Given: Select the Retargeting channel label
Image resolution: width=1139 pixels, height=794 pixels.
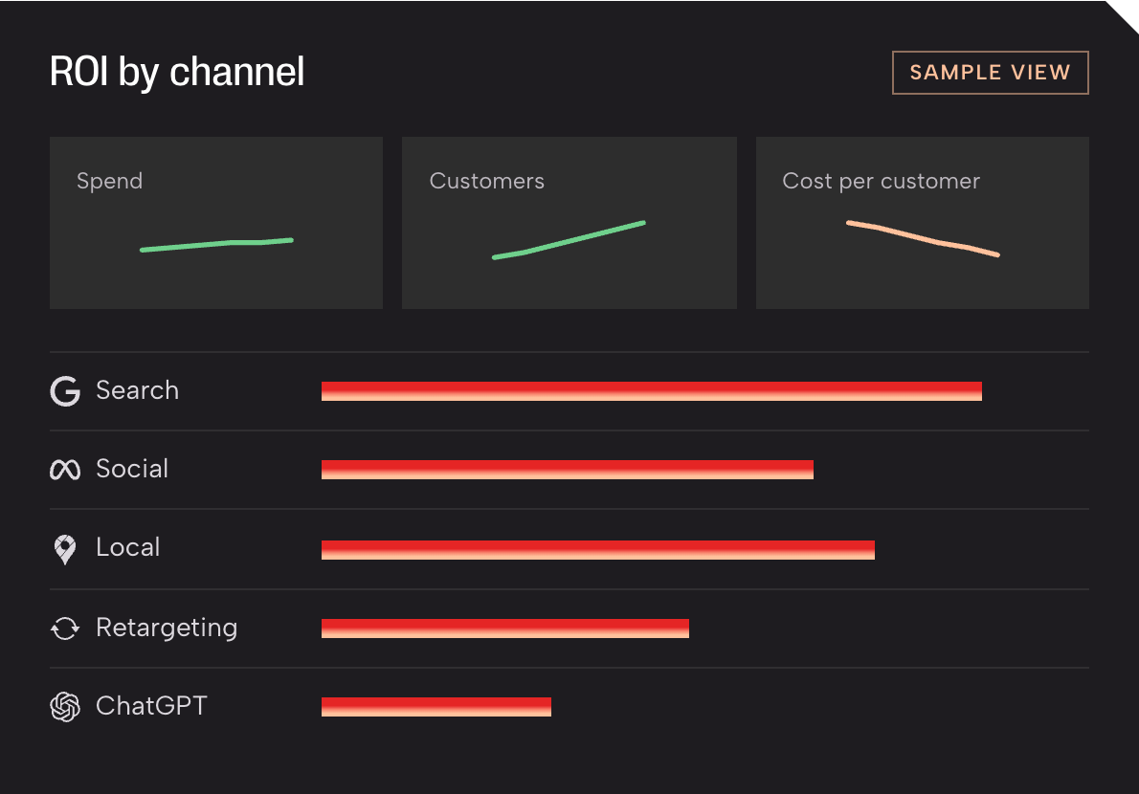Looking at the screenshot, I should click(x=167, y=628).
